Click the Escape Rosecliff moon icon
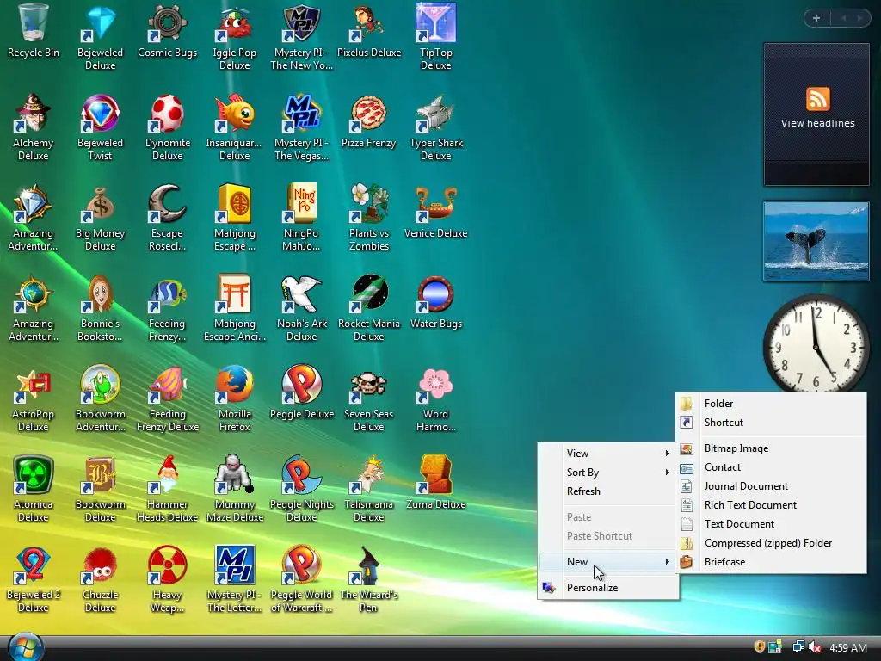Image resolution: width=881 pixels, height=661 pixels. (167, 203)
